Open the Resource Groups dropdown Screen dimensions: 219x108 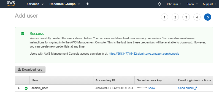pyautogui.click(x=65, y=4)
